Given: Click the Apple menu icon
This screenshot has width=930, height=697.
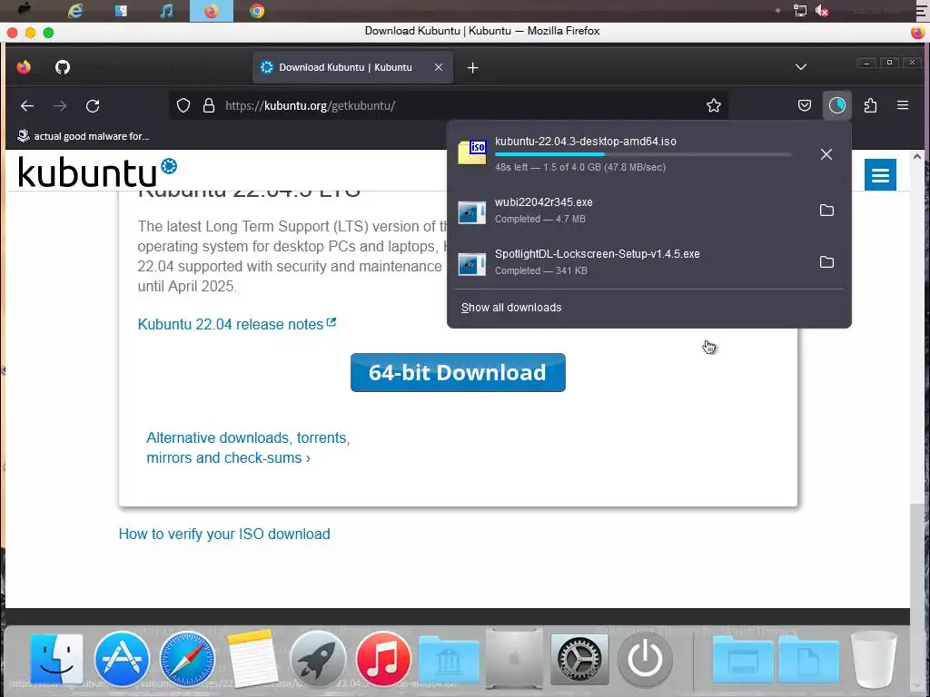Looking at the screenshot, I should [x=25, y=9].
